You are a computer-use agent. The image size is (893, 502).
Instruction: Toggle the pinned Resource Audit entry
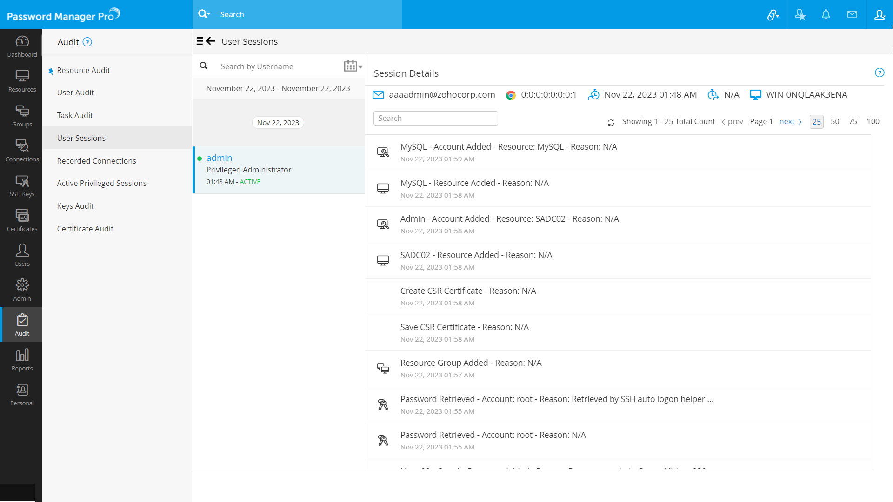(50, 71)
